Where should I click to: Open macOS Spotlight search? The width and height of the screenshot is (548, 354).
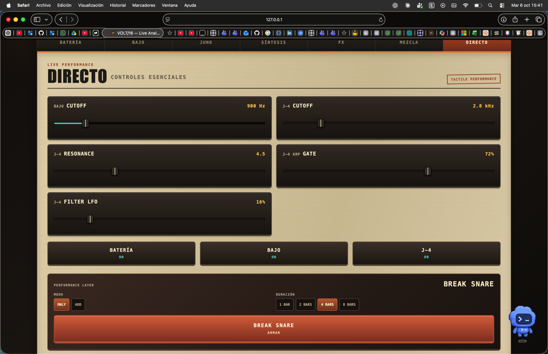pyautogui.click(x=490, y=5)
